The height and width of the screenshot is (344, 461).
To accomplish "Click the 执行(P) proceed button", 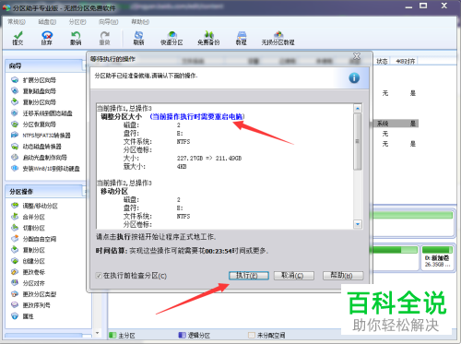I will tap(249, 276).
